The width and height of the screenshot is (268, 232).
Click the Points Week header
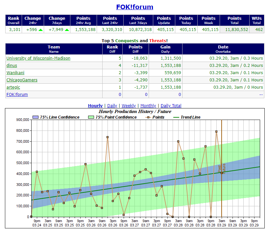(208, 20)
